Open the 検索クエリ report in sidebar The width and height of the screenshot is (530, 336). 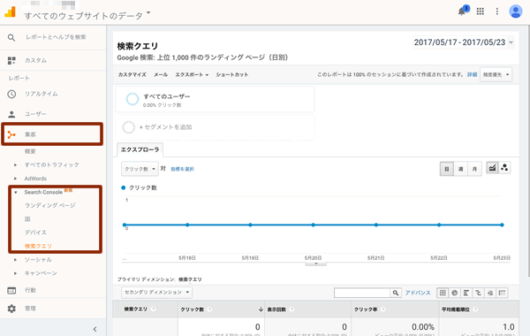(38, 246)
